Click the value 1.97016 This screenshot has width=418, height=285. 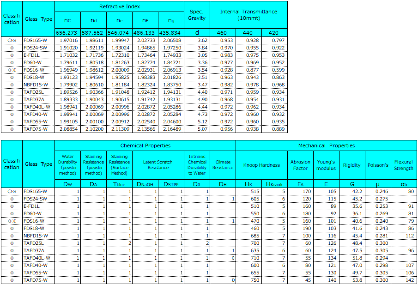[x=69, y=40]
